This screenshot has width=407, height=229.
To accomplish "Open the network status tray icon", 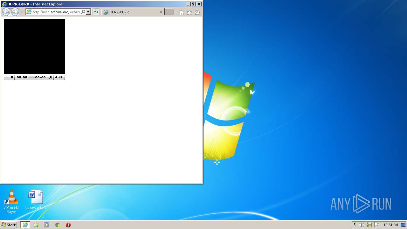I will coord(369,225).
